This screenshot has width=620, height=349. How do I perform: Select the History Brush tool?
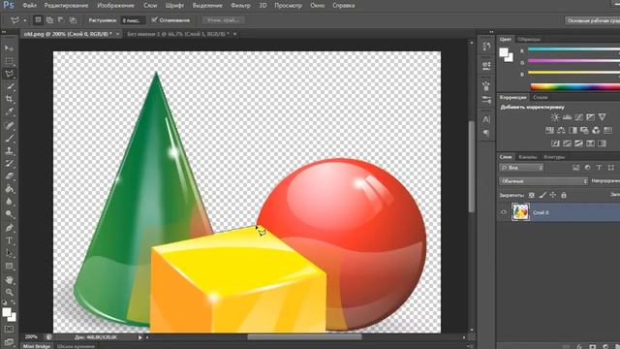(x=9, y=164)
